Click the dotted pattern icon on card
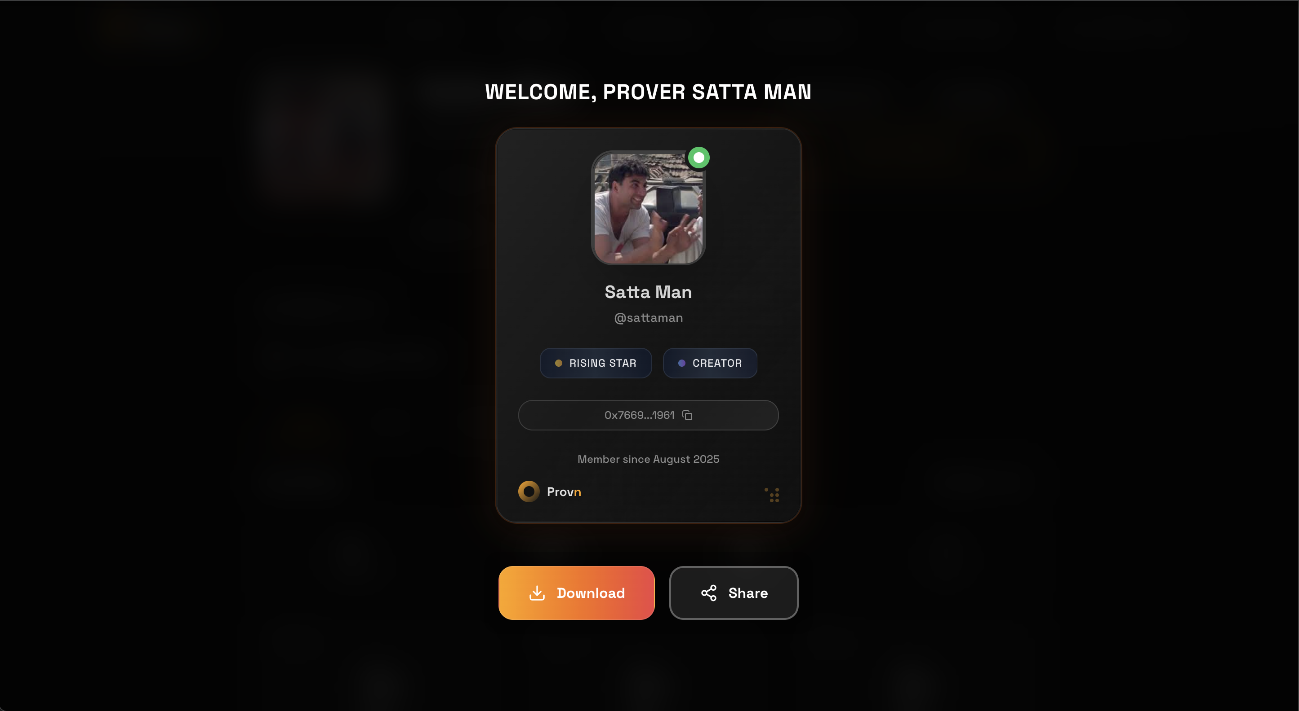Image resolution: width=1299 pixels, height=711 pixels. [772, 495]
